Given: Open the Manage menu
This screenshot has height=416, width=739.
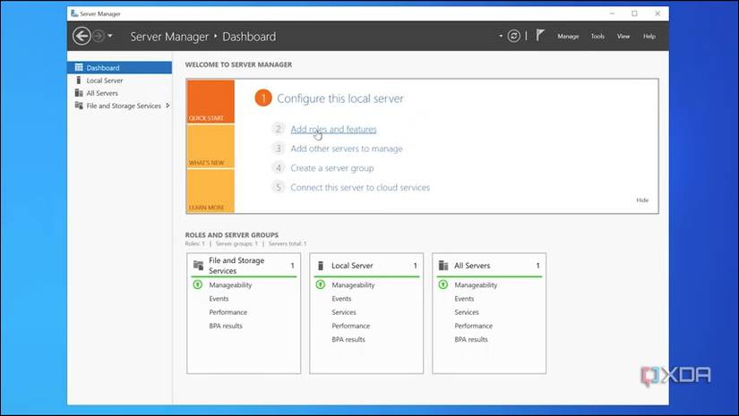Looking at the screenshot, I should [568, 37].
